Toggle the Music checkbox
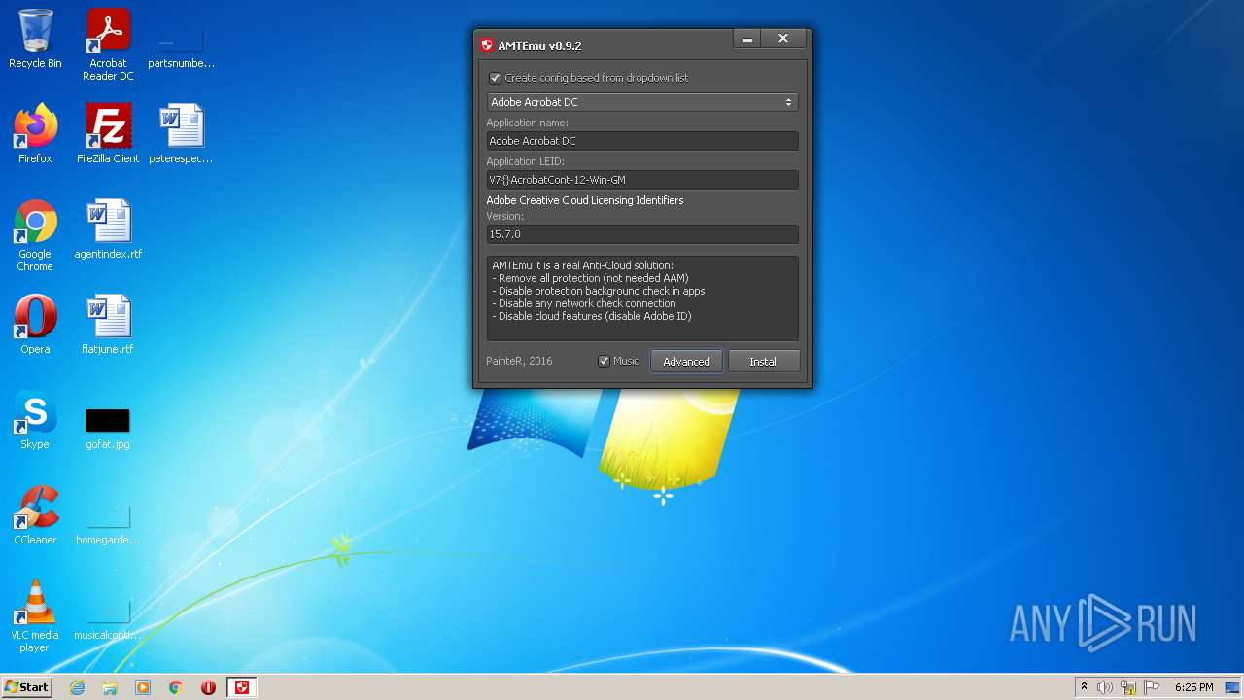Screen dimensions: 1244x700 (x=604, y=361)
